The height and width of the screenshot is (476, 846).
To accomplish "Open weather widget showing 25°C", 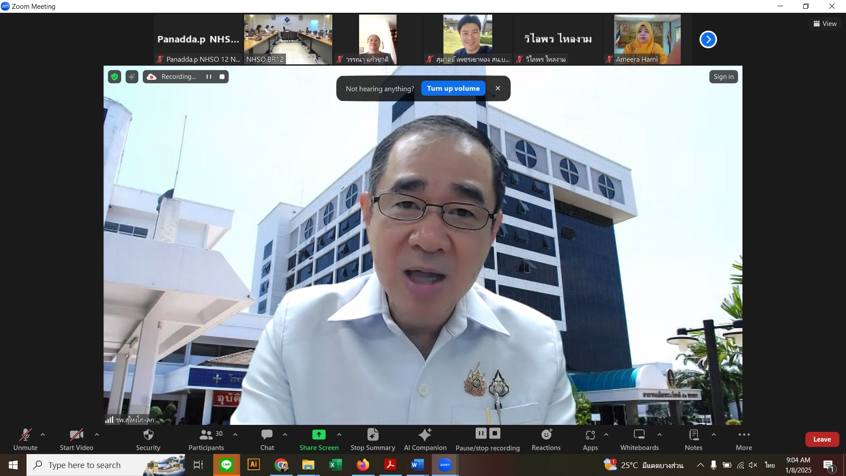I will (643, 465).
